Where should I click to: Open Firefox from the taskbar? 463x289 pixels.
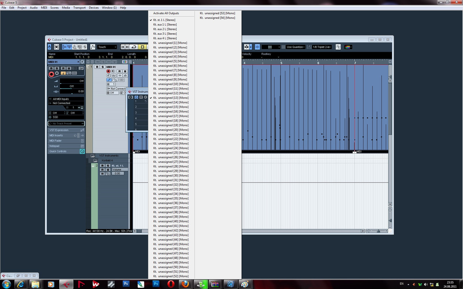186,284
